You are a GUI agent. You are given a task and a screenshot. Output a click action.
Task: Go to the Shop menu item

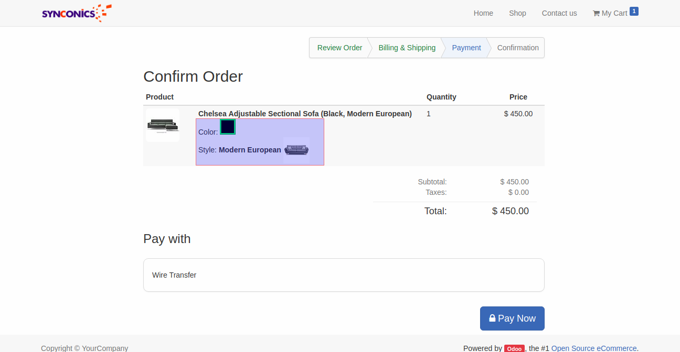pos(517,13)
